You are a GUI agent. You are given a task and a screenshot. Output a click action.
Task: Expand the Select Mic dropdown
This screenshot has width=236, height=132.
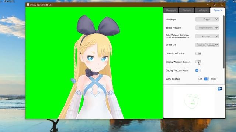pos(207,45)
